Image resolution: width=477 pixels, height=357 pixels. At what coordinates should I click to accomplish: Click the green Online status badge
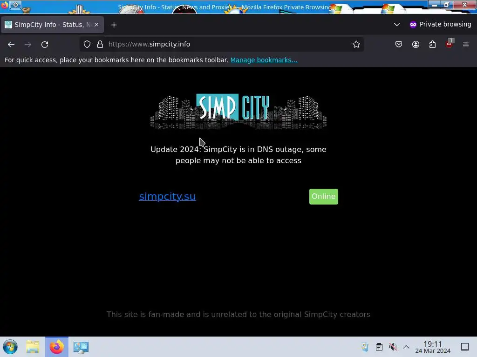(323, 197)
